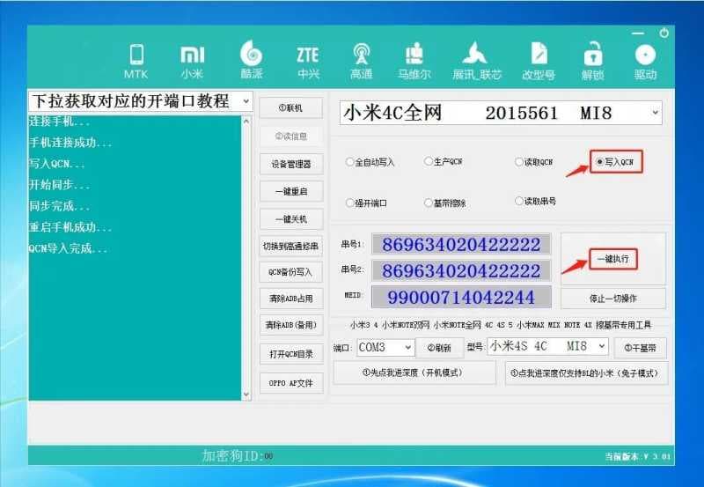This screenshot has width=704, height=487.
Task: Click the log line 同步完成...
Action: click(59, 206)
